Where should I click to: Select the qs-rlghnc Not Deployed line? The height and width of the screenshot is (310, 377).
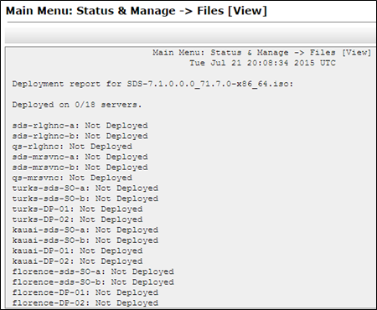click(72, 147)
